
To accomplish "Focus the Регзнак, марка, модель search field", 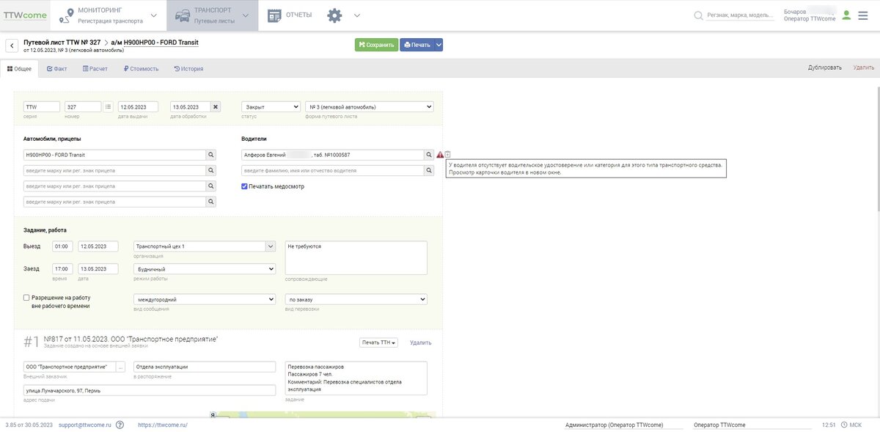I will point(740,15).
